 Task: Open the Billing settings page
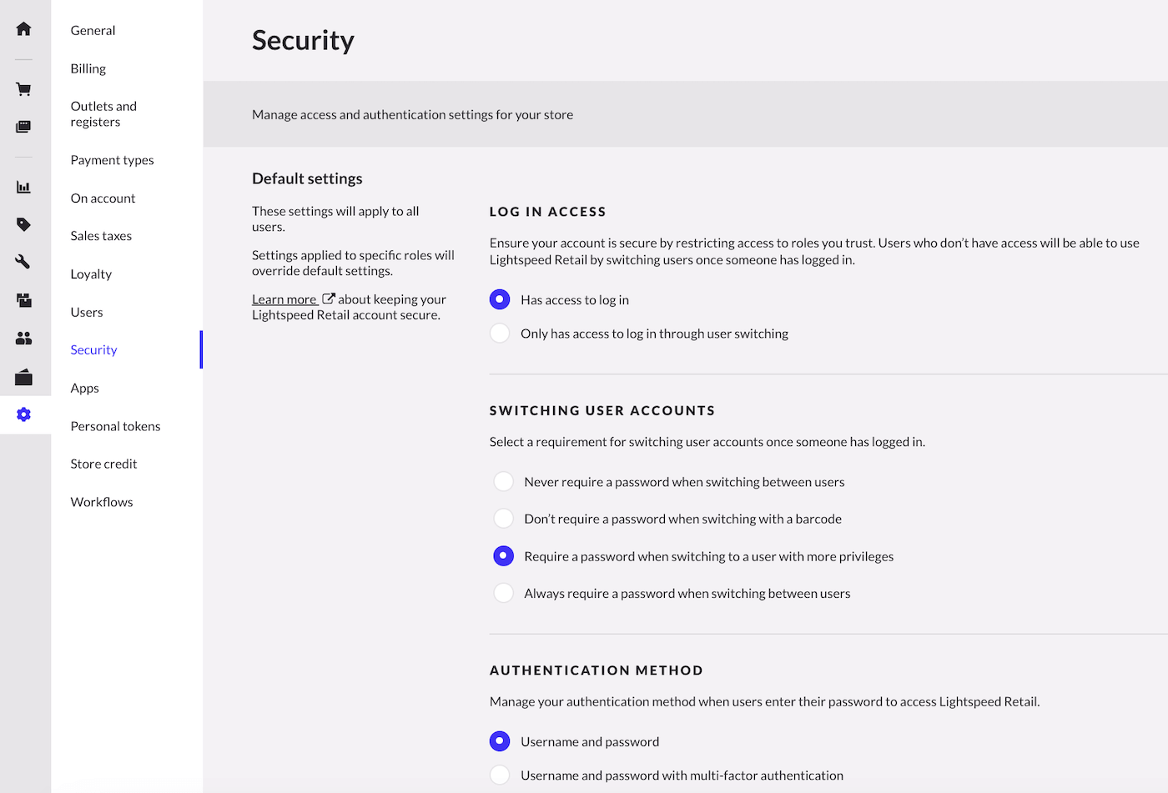[x=88, y=68]
